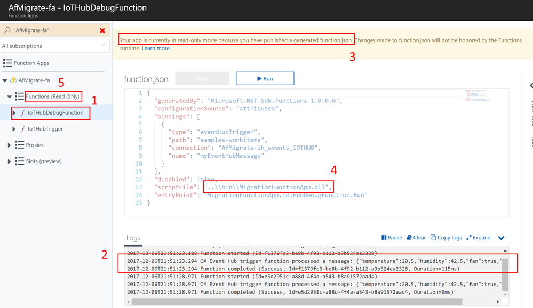
Task: Expand the Slots (preview) node
Action: tap(9, 161)
